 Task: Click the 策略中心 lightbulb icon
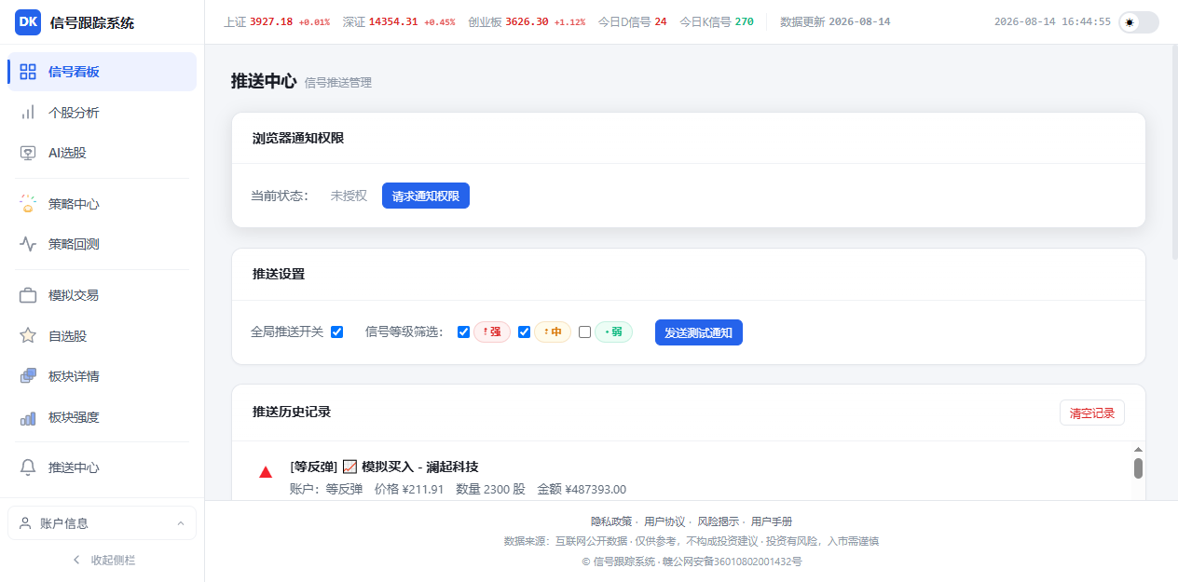pos(28,204)
